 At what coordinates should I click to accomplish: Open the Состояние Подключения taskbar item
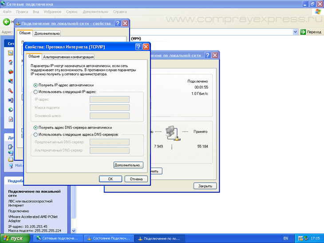[109, 239]
